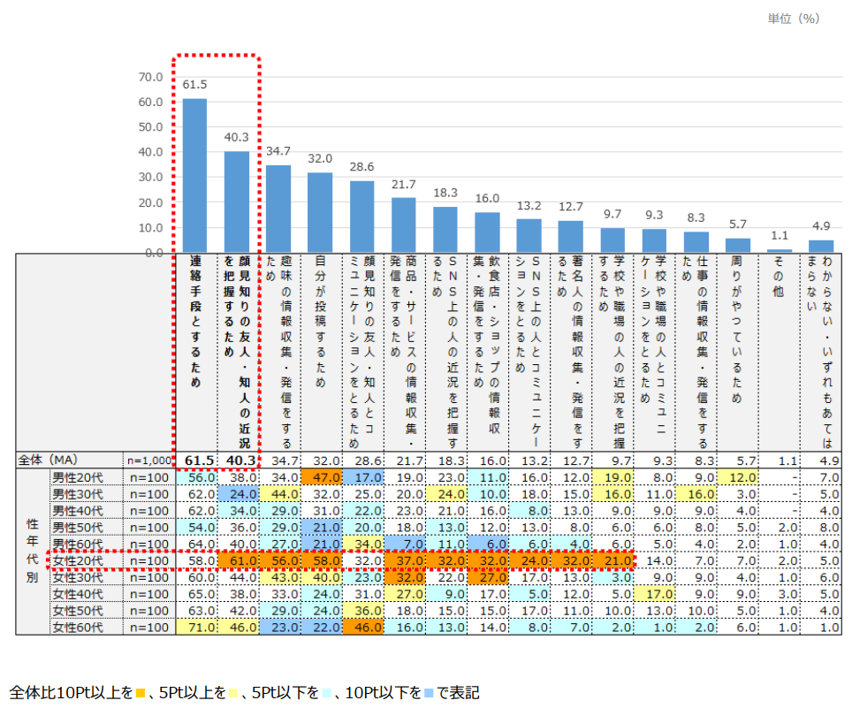This screenshot has width=852, height=708.
Task: Select the bar labeled 40.3
Action: [x=236, y=202]
